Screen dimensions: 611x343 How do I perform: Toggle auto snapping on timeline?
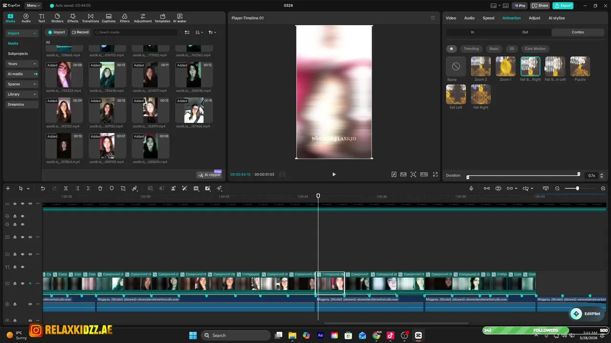click(x=498, y=189)
